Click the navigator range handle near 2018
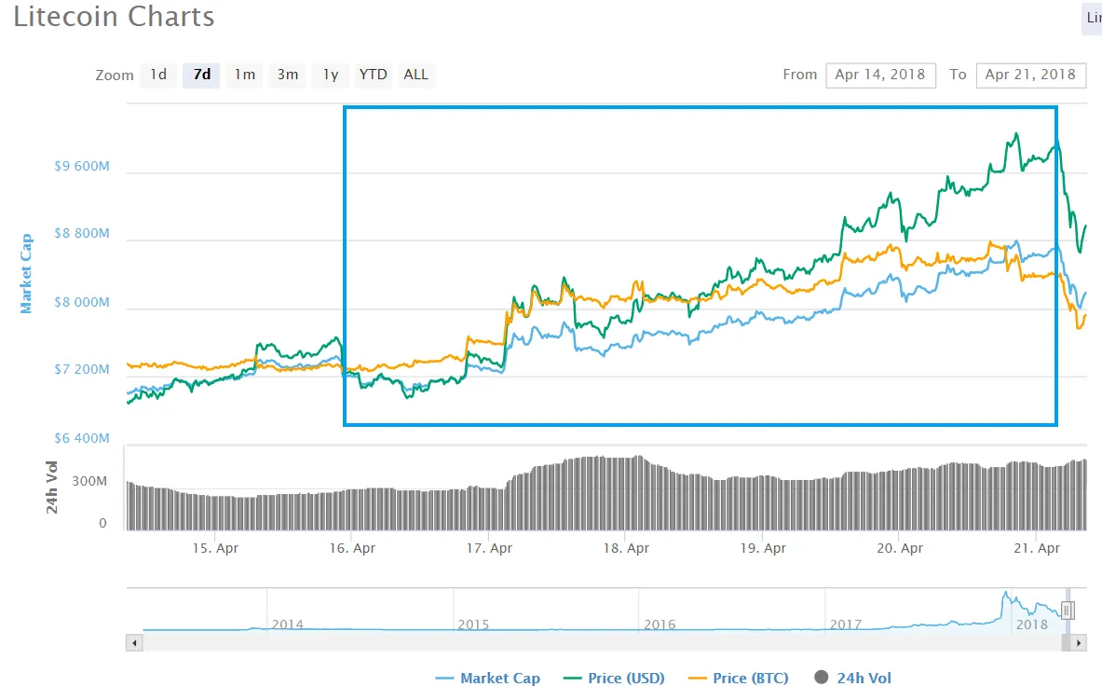This screenshot has height=700, width=1102. 1068,610
